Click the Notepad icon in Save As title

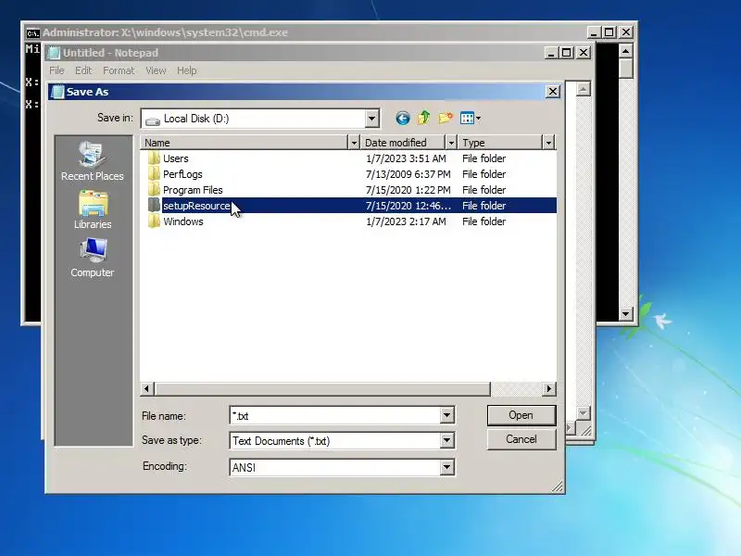point(57,92)
